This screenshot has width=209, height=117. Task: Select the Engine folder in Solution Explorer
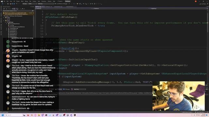pyautogui.click(x=8, y=18)
